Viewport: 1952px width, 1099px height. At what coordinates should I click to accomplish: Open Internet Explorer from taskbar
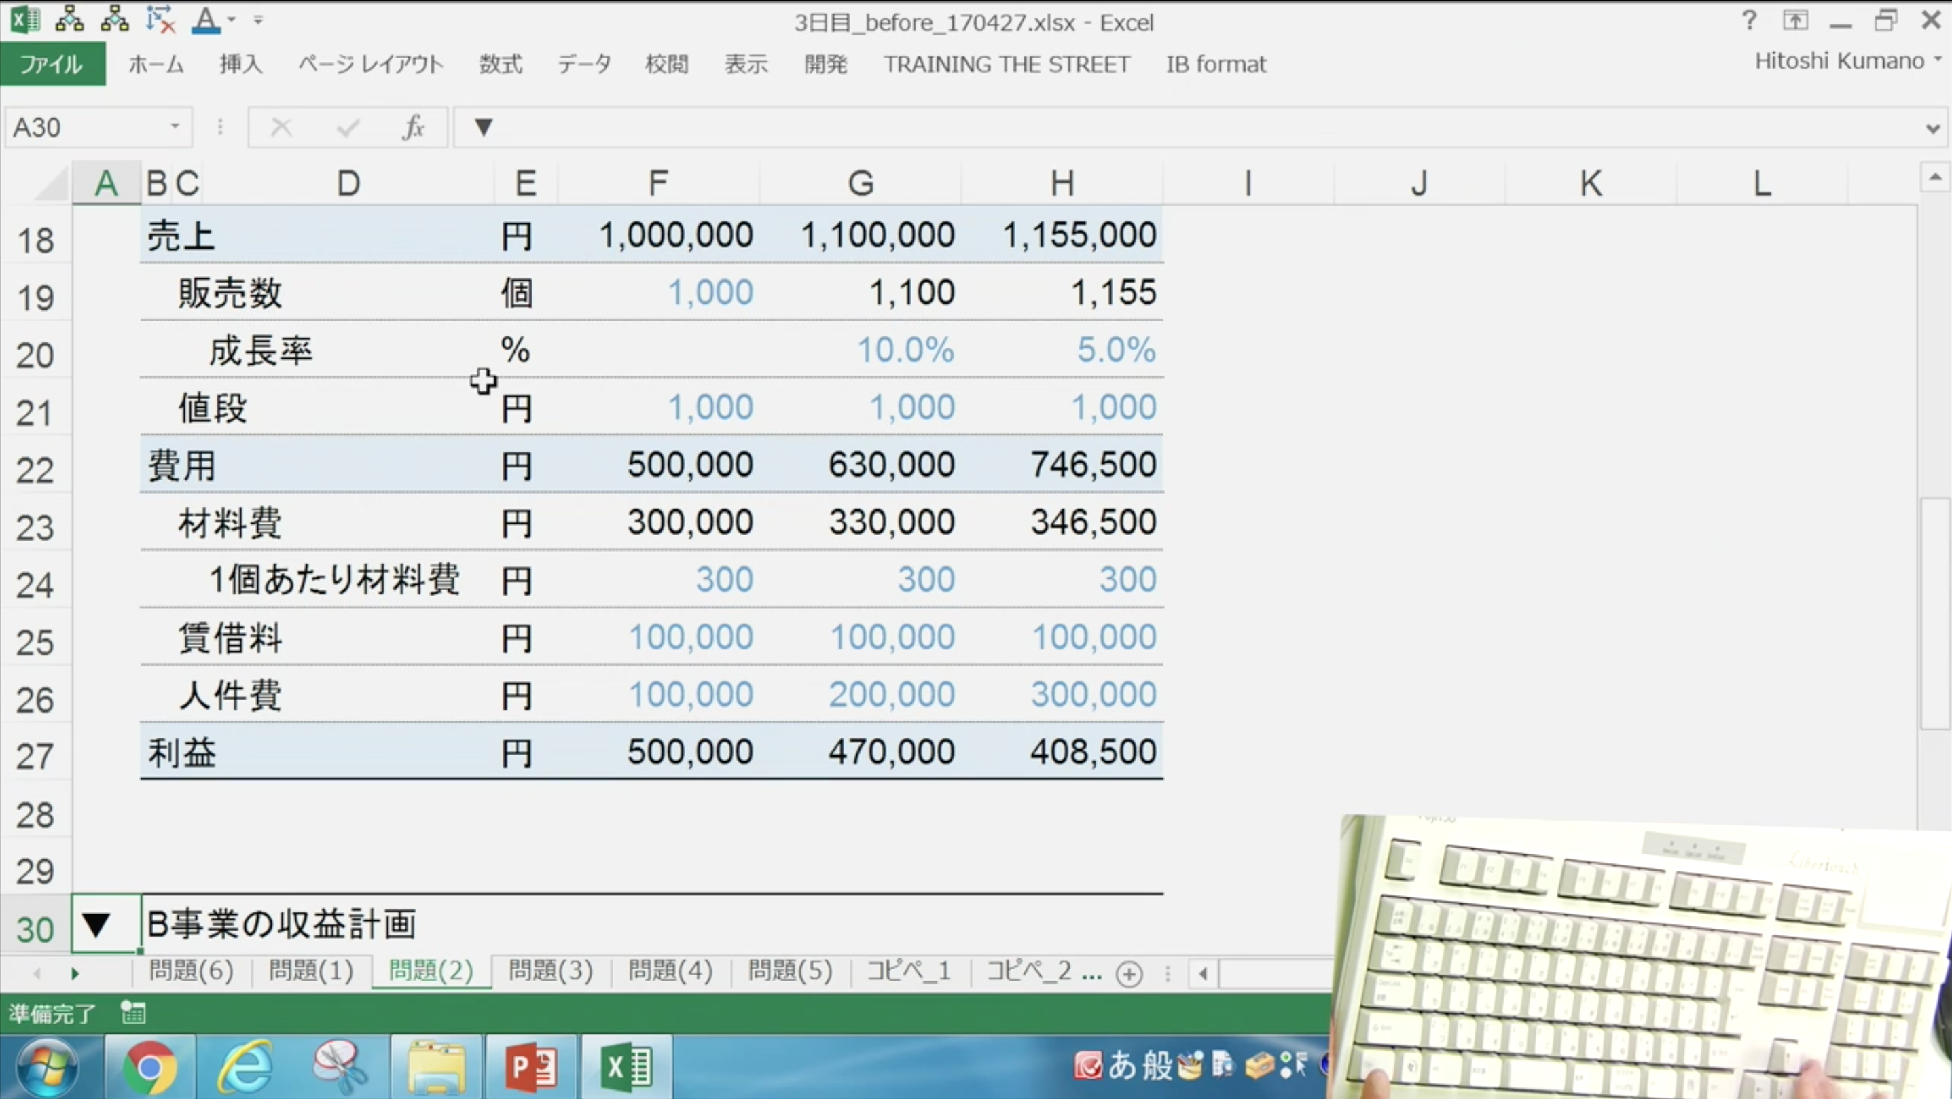244,1066
